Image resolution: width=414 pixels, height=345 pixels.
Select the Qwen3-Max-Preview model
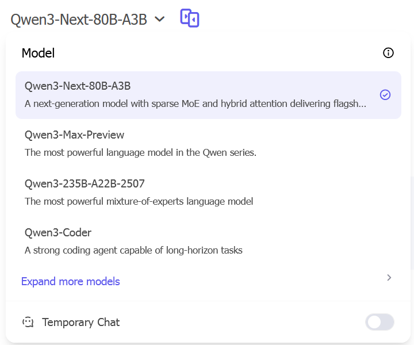74,135
